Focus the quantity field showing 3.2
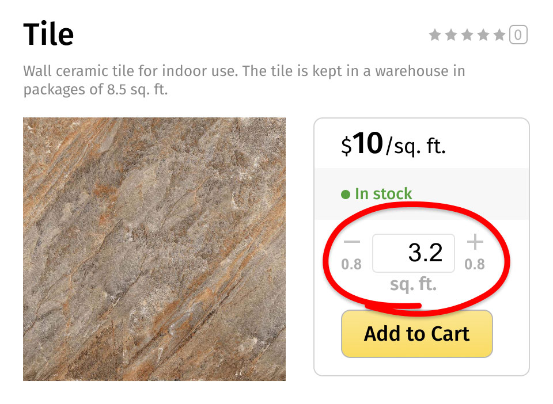Screen dimensions: 553x404 pos(414,253)
